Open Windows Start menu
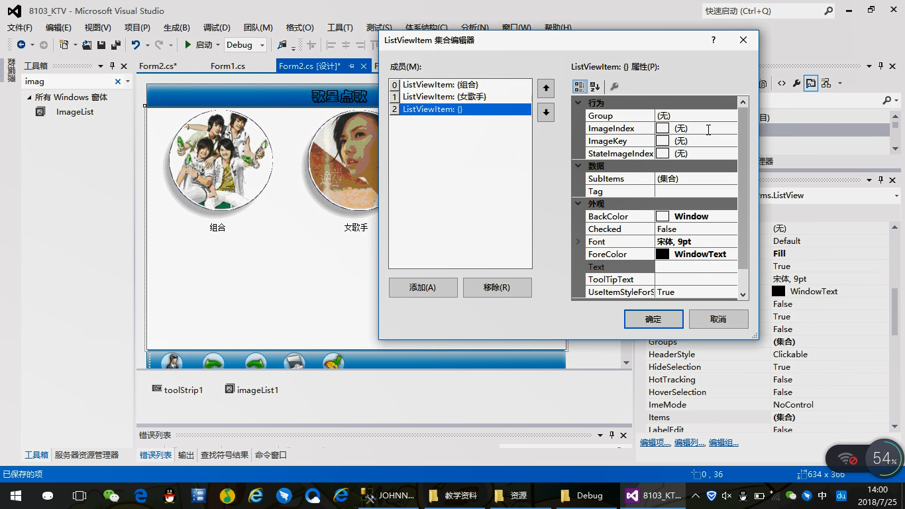 [x=15, y=495]
